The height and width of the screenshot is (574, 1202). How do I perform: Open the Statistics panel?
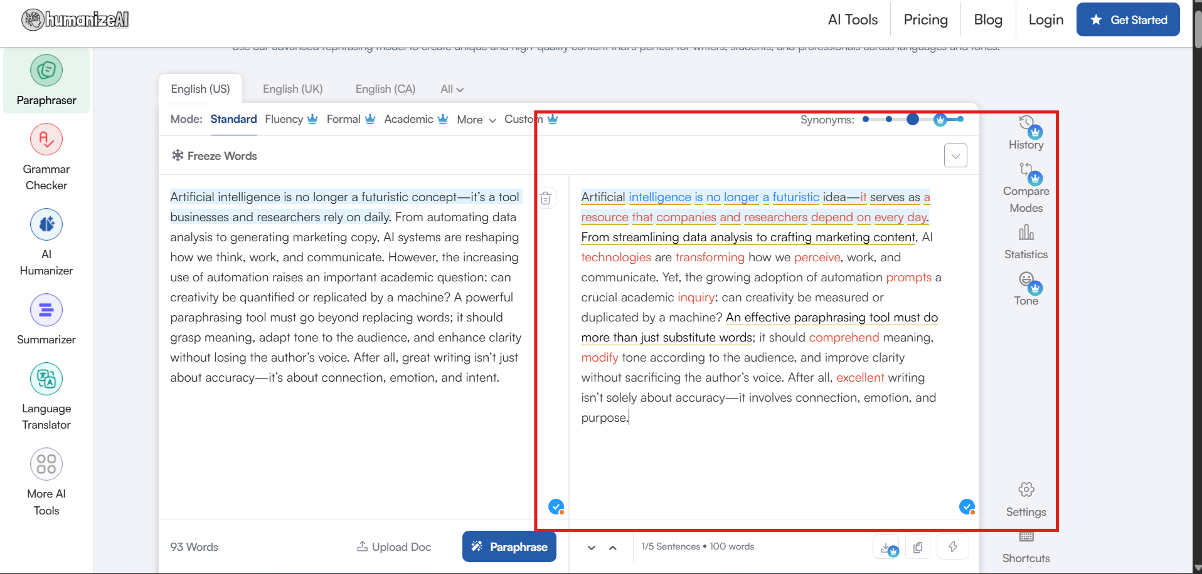[x=1026, y=242]
